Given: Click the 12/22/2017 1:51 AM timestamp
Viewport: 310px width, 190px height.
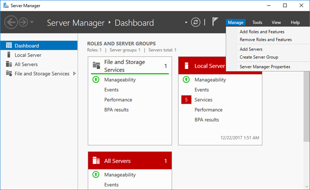Looking at the screenshot, I should (240, 137).
